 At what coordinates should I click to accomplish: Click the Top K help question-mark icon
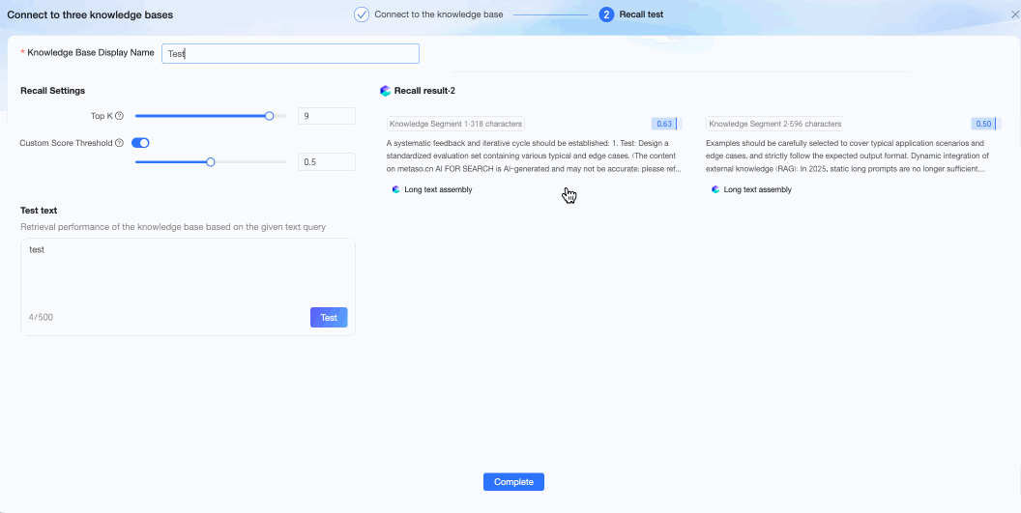tap(119, 116)
